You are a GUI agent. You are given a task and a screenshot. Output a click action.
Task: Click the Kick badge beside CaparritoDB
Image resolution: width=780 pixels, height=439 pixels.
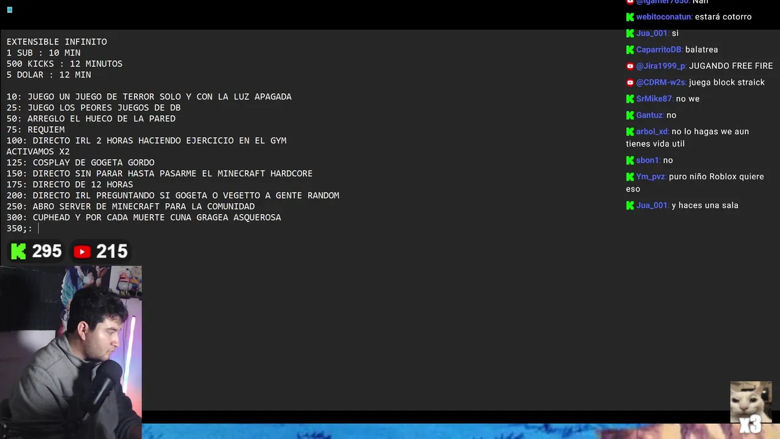[630, 50]
